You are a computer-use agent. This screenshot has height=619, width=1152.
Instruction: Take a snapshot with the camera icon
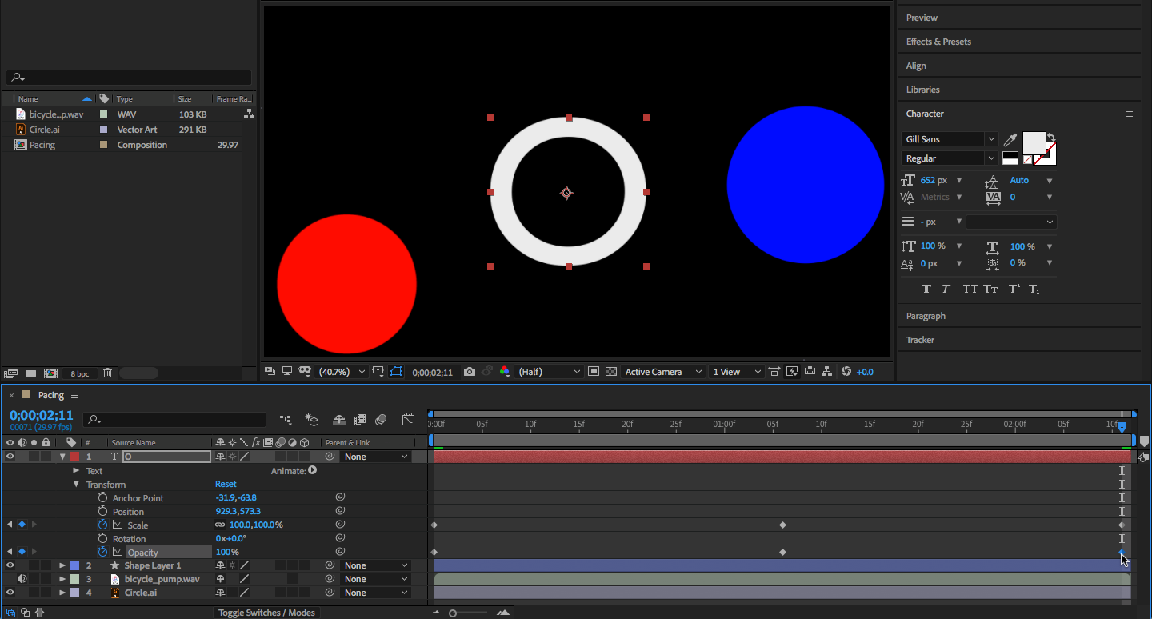(x=470, y=372)
